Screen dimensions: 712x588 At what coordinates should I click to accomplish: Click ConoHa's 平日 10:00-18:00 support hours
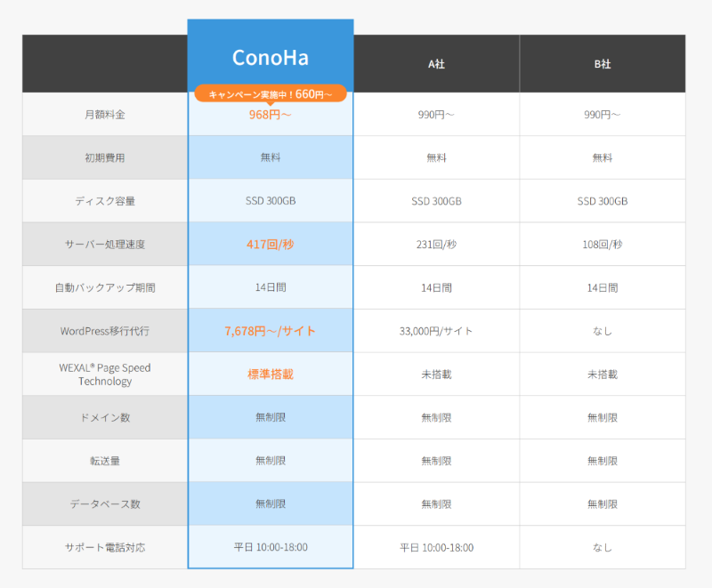[x=271, y=547]
